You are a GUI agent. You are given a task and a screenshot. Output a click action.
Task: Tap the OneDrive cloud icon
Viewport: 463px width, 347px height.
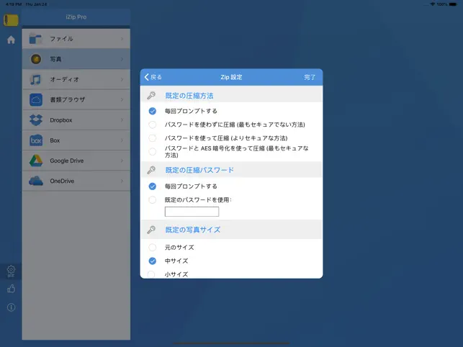click(36, 181)
